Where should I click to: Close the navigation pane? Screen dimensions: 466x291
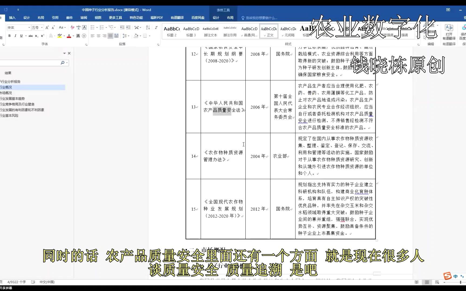click(69, 53)
